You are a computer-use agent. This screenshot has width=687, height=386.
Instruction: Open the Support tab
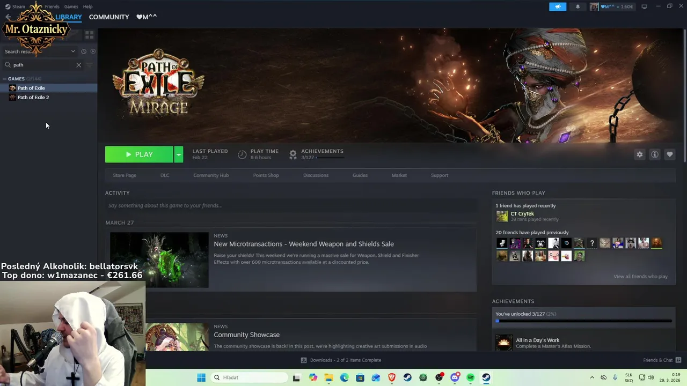coord(439,175)
